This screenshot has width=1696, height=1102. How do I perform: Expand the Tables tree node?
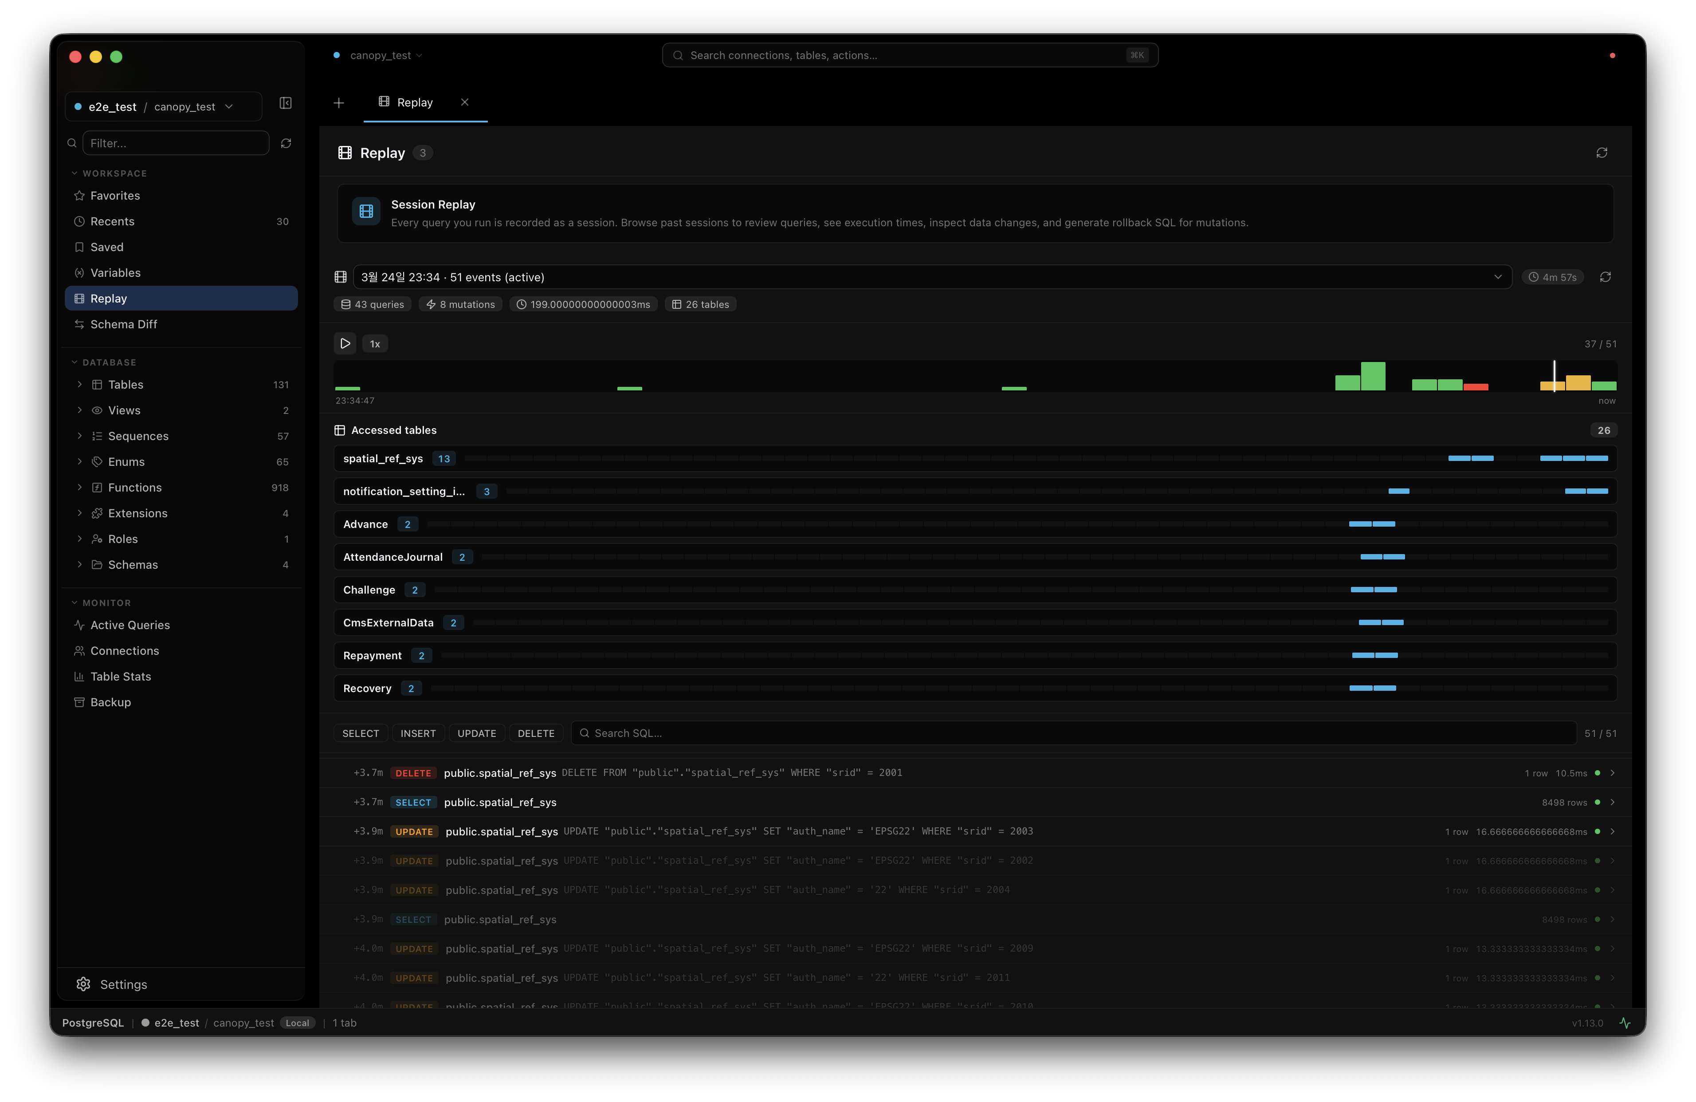pos(79,384)
